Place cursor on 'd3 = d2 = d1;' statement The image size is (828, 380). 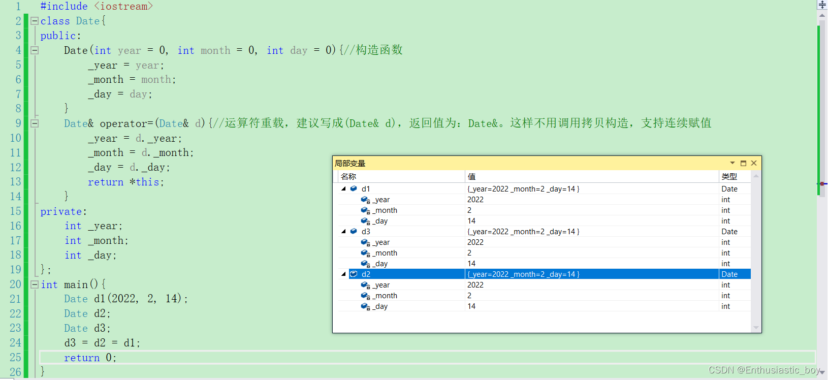[102, 343]
